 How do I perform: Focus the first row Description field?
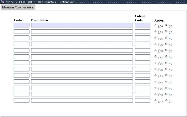click(x=82, y=25)
